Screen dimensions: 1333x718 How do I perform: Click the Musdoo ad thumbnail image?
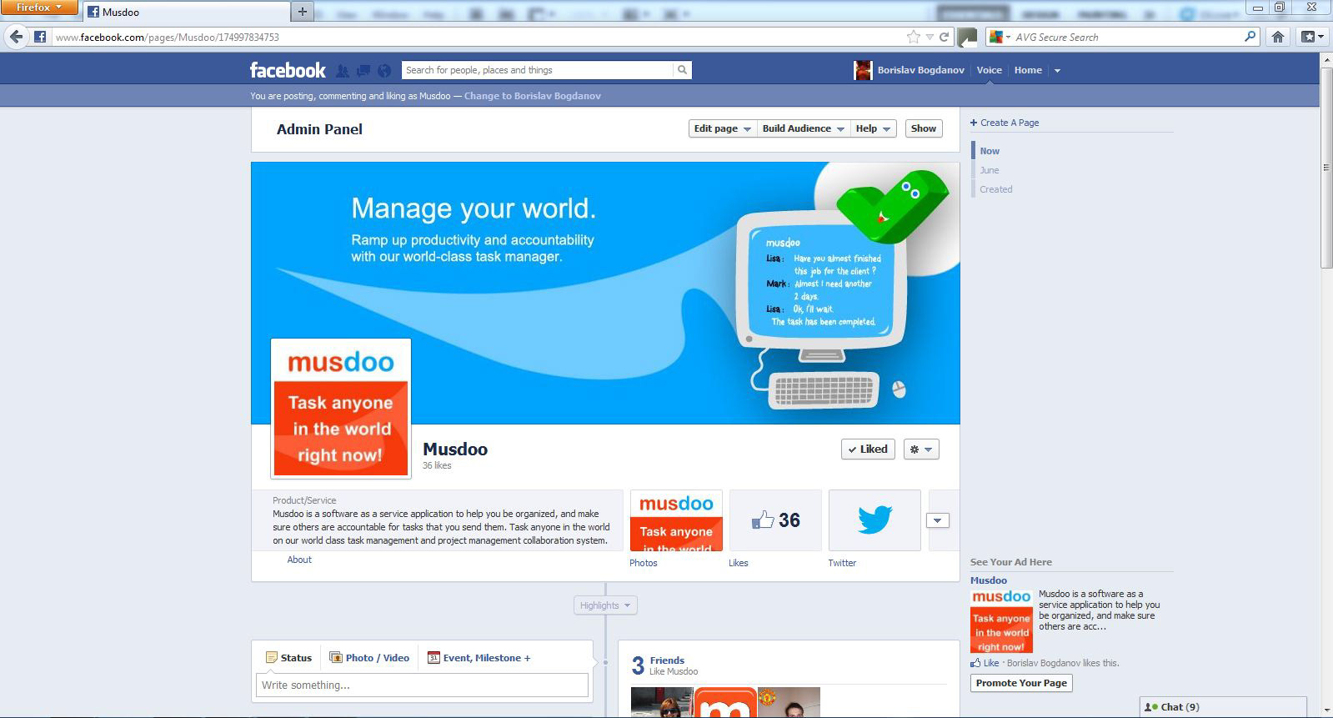coord(1001,621)
